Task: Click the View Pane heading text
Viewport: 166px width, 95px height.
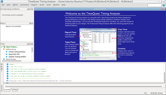Action: (x=122, y=30)
